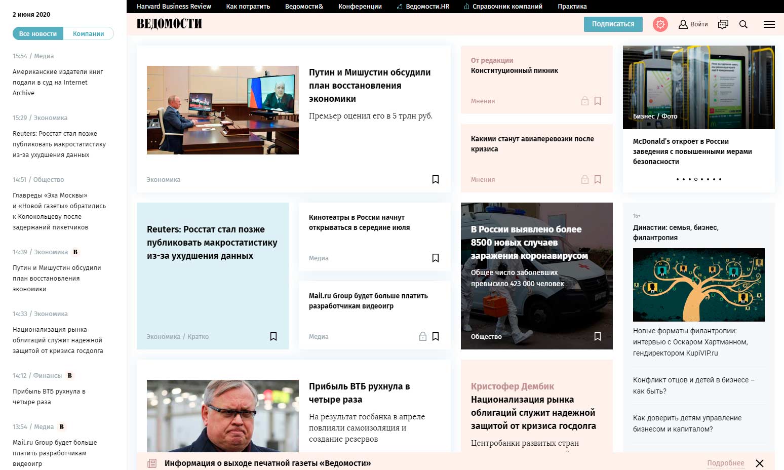Image resolution: width=784 pixels, height=470 pixels.
Task: Bookmark the Reuters Росстат blue card
Action: point(273,336)
